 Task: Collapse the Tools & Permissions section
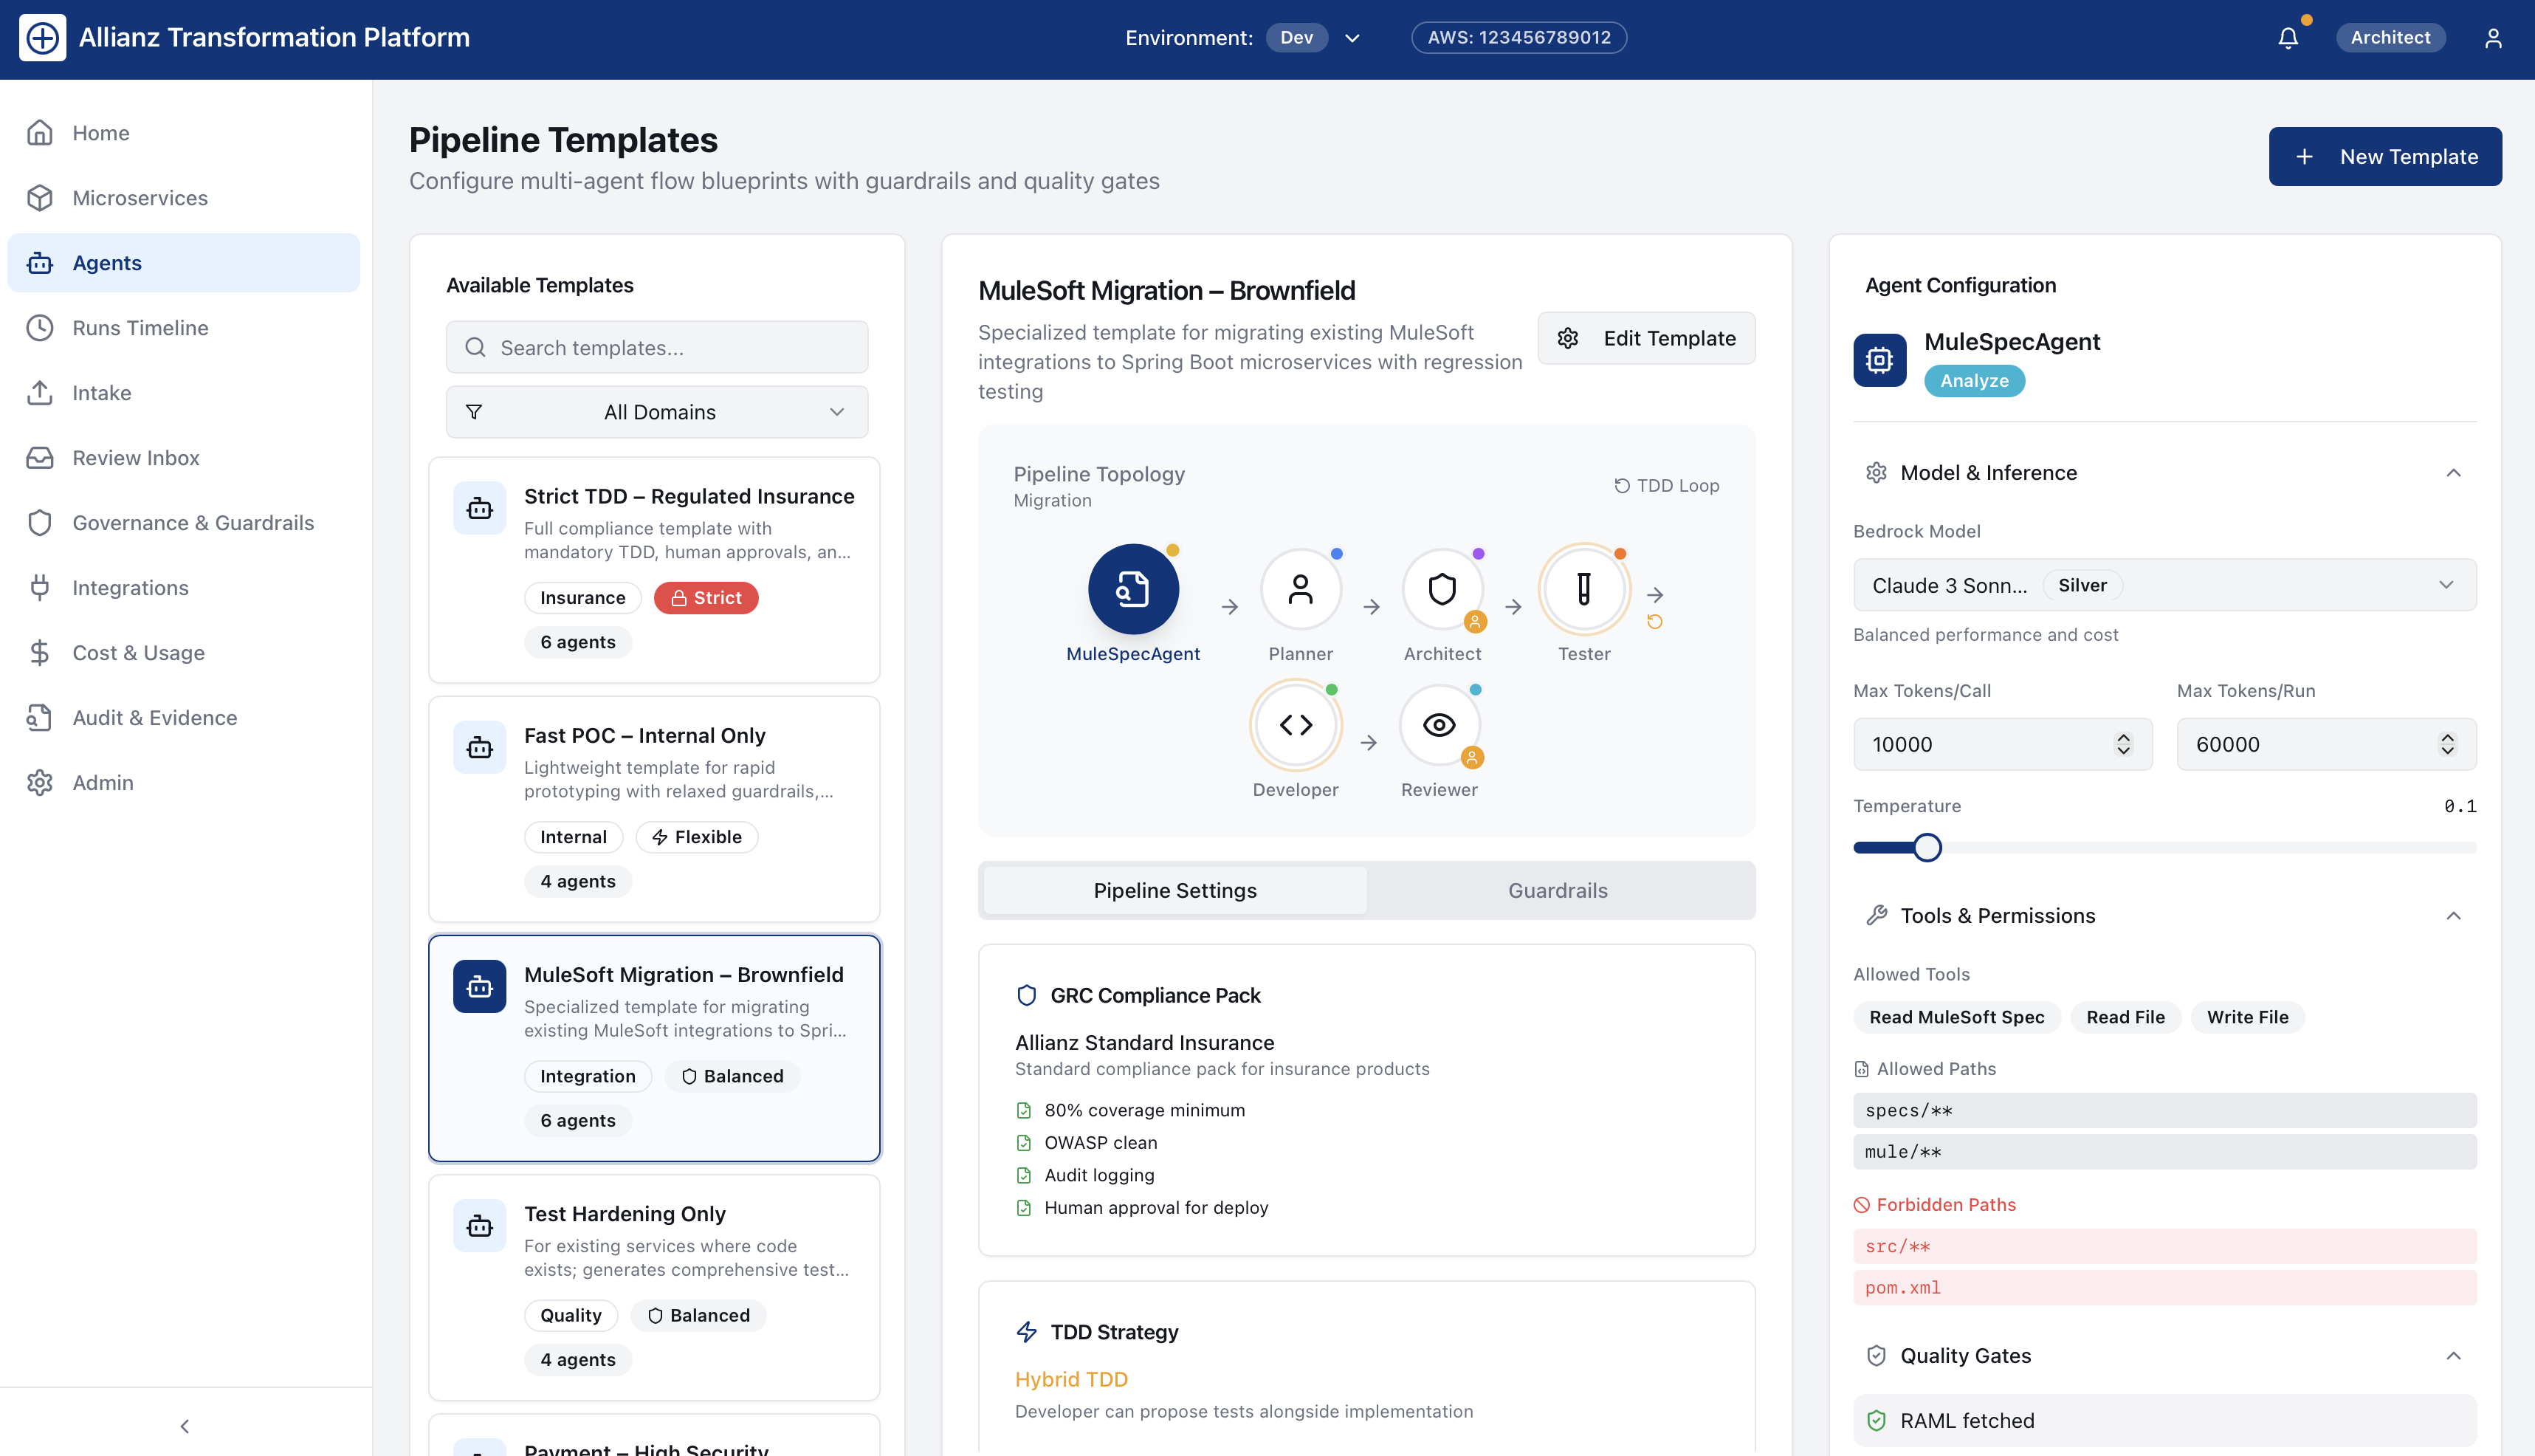coord(2453,916)
